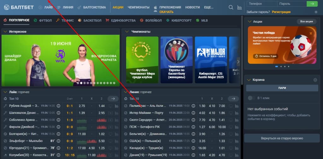Viewport: 323px width, 159px height.
Task: Open stats chart icon for Палмейрас row
Action: [237, 106]
